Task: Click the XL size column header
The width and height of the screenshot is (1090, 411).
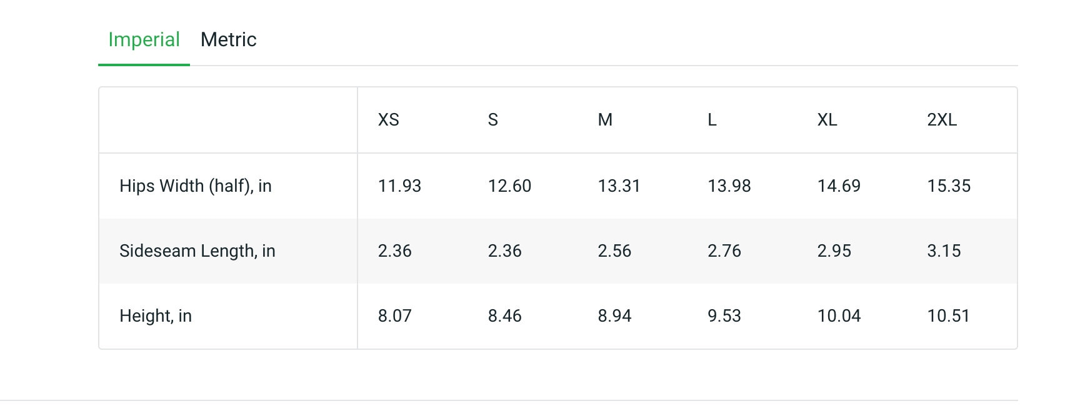Action: click(x=827, y=120)
